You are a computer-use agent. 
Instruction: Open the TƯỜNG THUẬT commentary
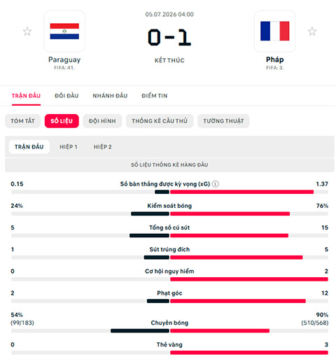(x=223, y=121)
